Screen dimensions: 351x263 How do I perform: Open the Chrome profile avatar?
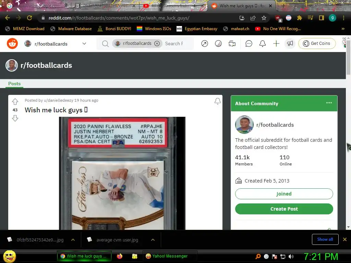(x=332, y=18)
